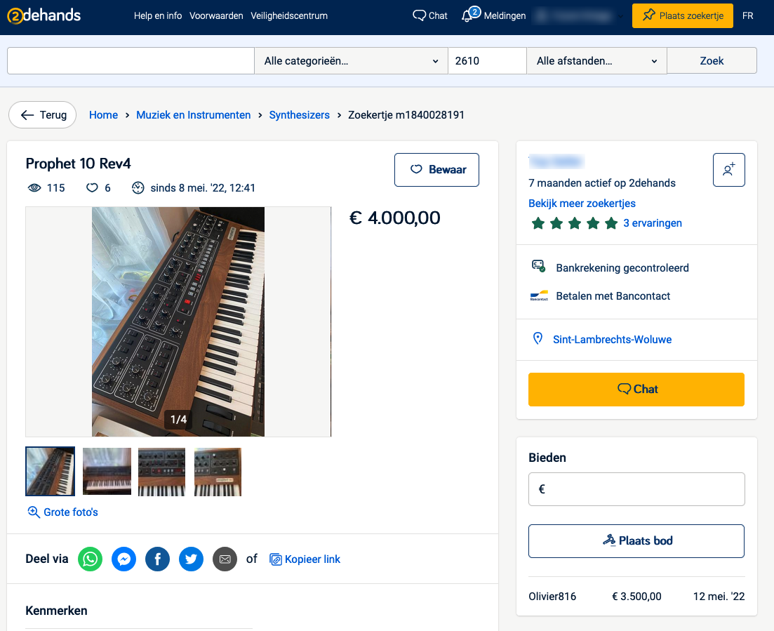Follow the Bekijk meer zoekertjes link
Image resolution: width=774 pixels, height=631 pixels.
click(582, 204)
